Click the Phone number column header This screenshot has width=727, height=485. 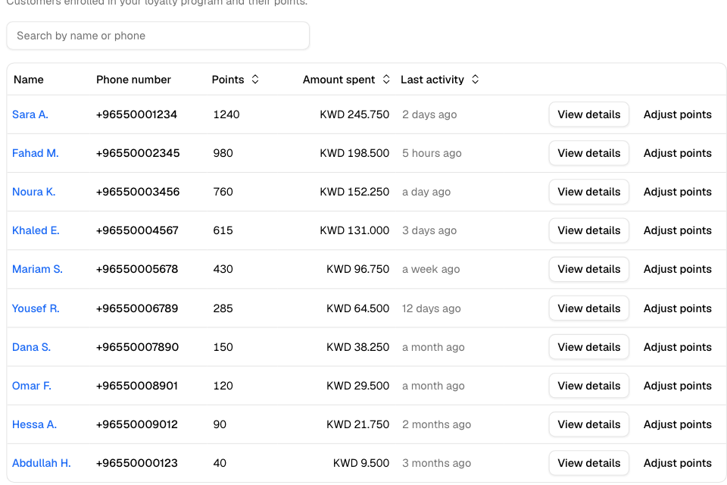tap(133, 80)
